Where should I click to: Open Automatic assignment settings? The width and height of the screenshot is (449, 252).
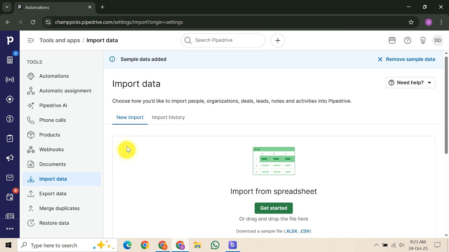[x=62, y=91]
